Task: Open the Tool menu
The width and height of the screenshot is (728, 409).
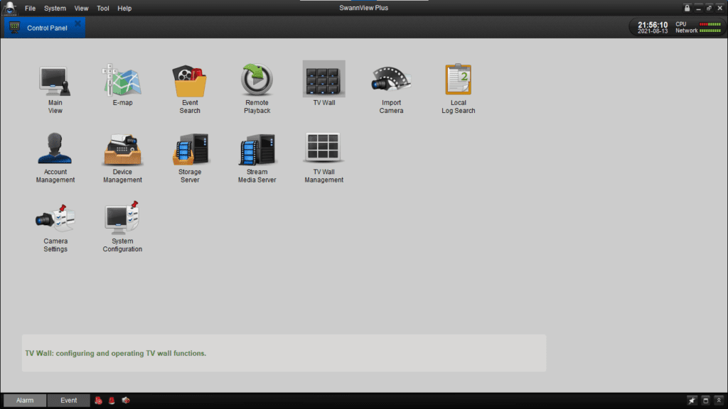Action: point(102,8)
